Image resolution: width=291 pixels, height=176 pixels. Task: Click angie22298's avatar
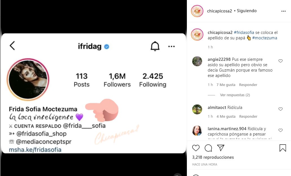click(197, 61)
